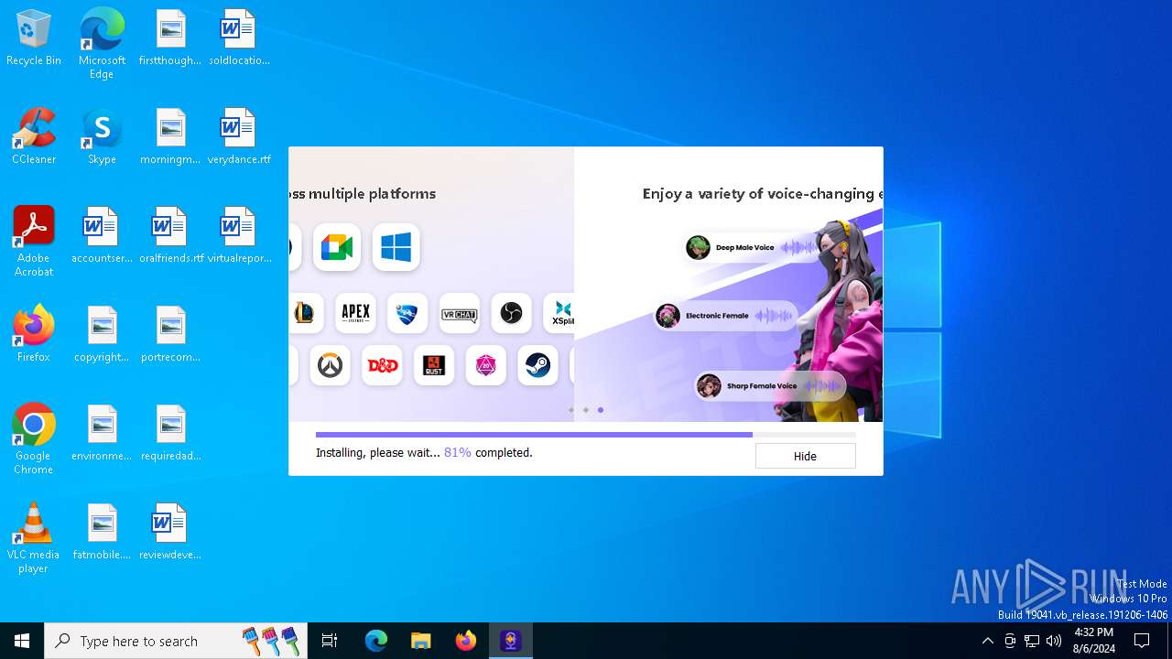This screenshot has height=659, width=1172.
Task: Open VLC media player shortcut
Action: click(34, 538)
